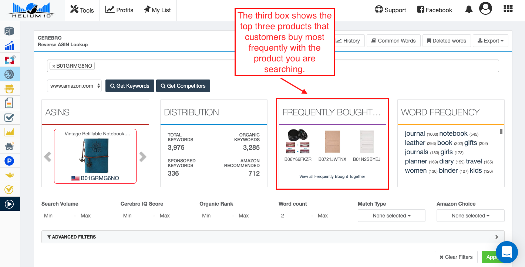Open the chat support bubble
525x267 pixels.
point(507,252)
